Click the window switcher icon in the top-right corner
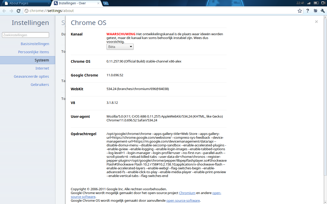Viewport: 327px width, 204px height. pyautogui.click(x=323, y=3)
